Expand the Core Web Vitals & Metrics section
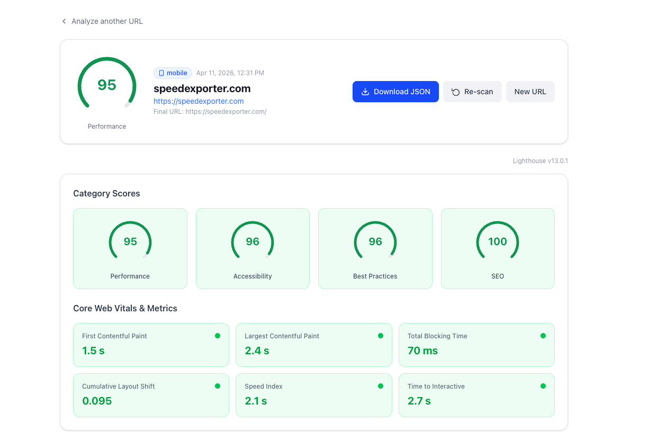The width and height of the screenshot is (648, 440). pyautogui.click(x=125, y=308)
